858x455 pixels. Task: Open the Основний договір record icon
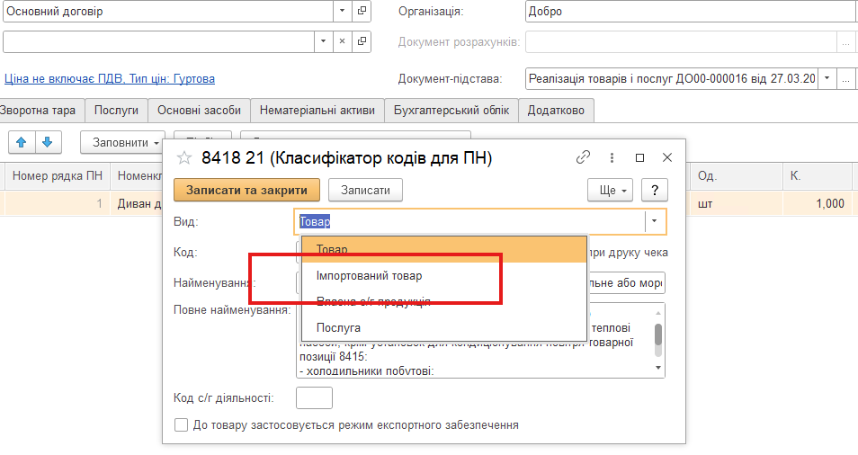[x=362, y=11]
